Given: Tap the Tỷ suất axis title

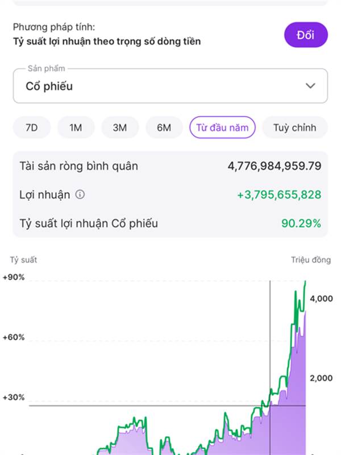Looking at the screenshot, I should point(23,260).
